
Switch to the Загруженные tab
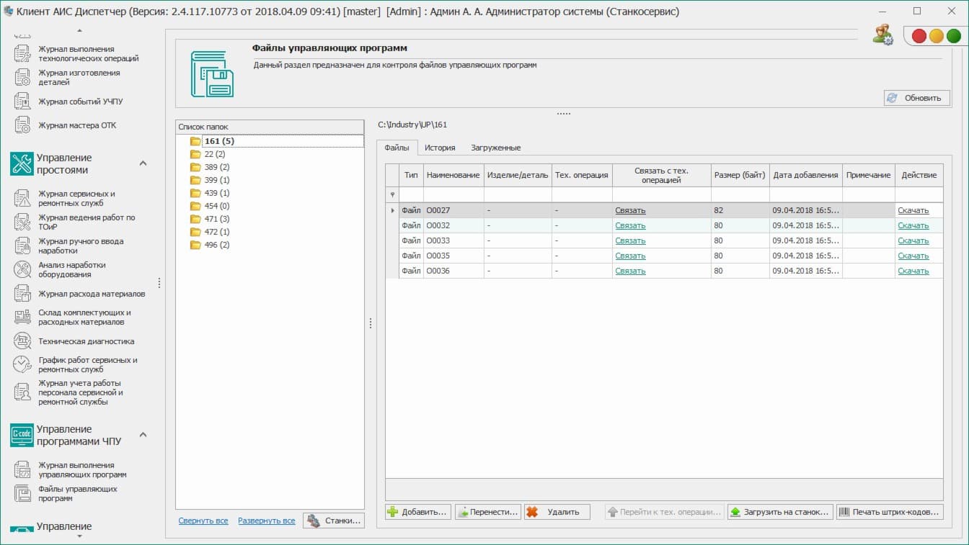(x=495, y=148)
